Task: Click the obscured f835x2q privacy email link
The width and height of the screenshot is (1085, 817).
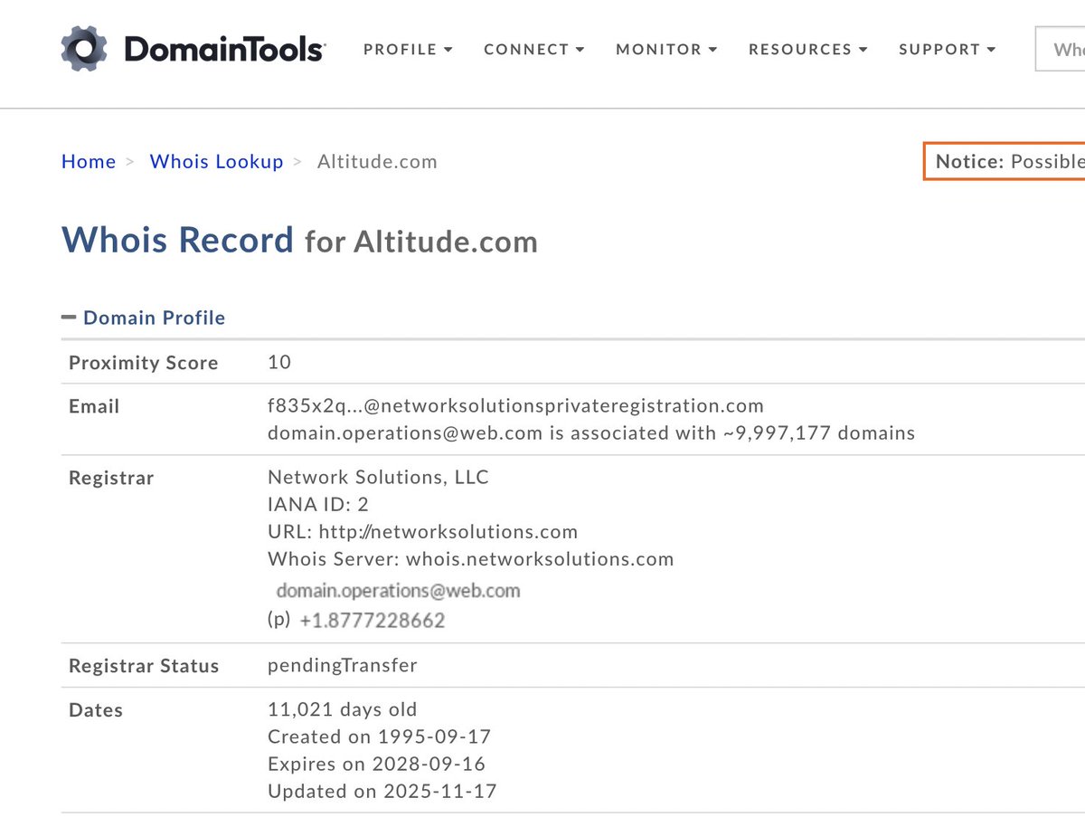Action: coord(515,405)
